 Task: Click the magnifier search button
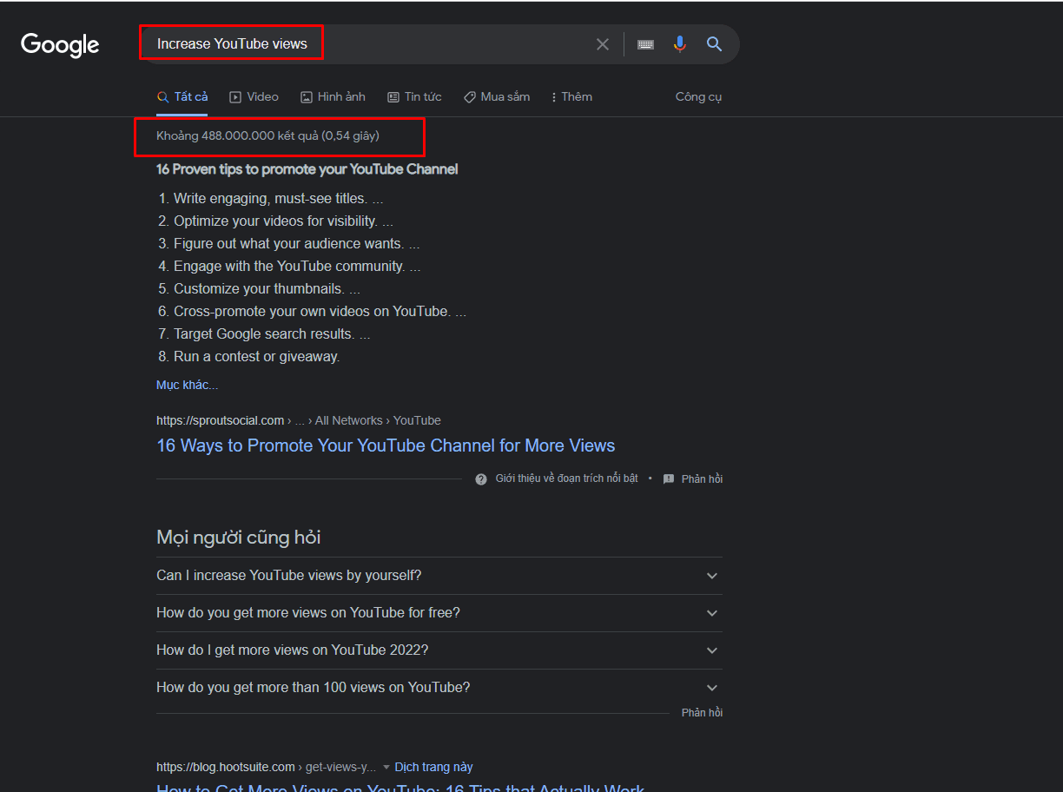pos(714,43)
